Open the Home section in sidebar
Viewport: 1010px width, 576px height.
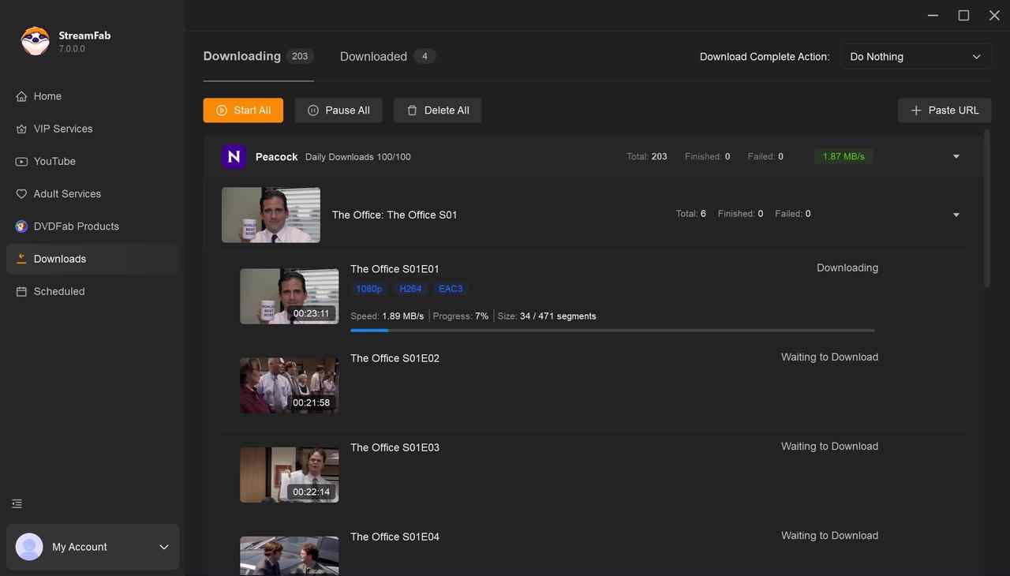click(47, 95)
